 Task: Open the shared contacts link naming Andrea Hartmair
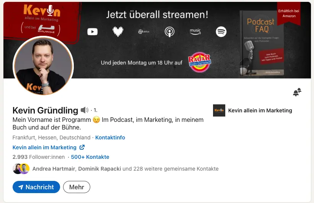coord(125,169)
